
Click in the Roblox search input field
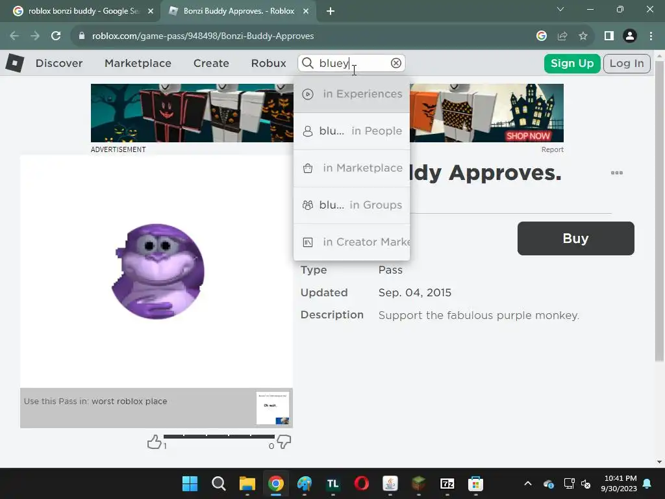[x=352, y=63]
